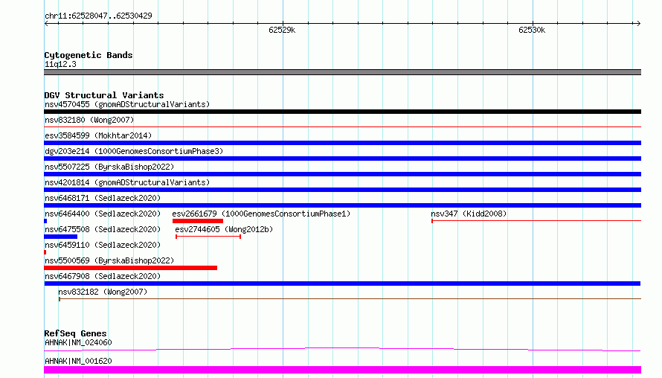Click nsv347 (Kidd2008) label
The image size is (662, 378).
click(x=469, y=214)
